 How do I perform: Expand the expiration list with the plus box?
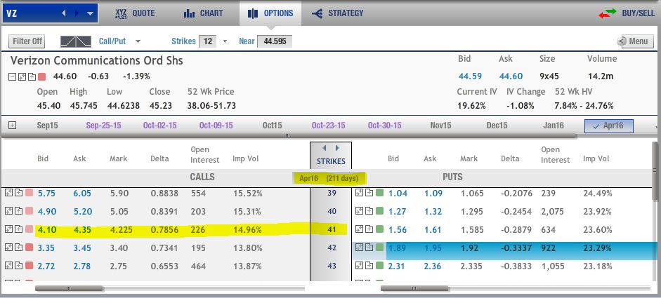(x=13, y=125)
